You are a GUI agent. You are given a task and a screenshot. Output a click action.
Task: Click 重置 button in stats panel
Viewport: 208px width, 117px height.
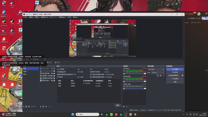tap(118, 105)
